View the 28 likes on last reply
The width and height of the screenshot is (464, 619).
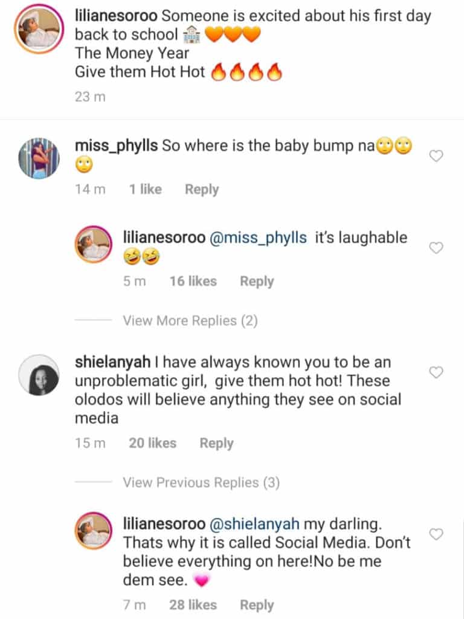[193, 604]
